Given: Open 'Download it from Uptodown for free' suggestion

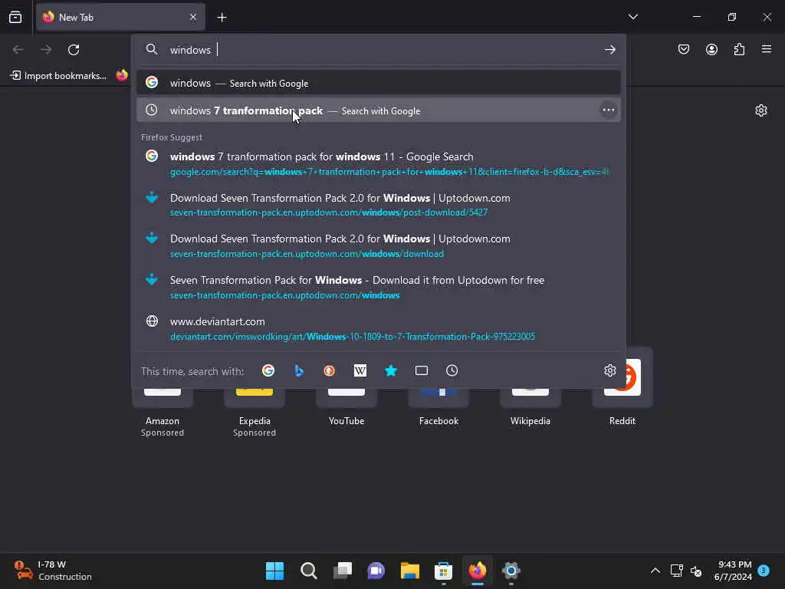Looking at the screenshot, I should [x=379, y=287].
